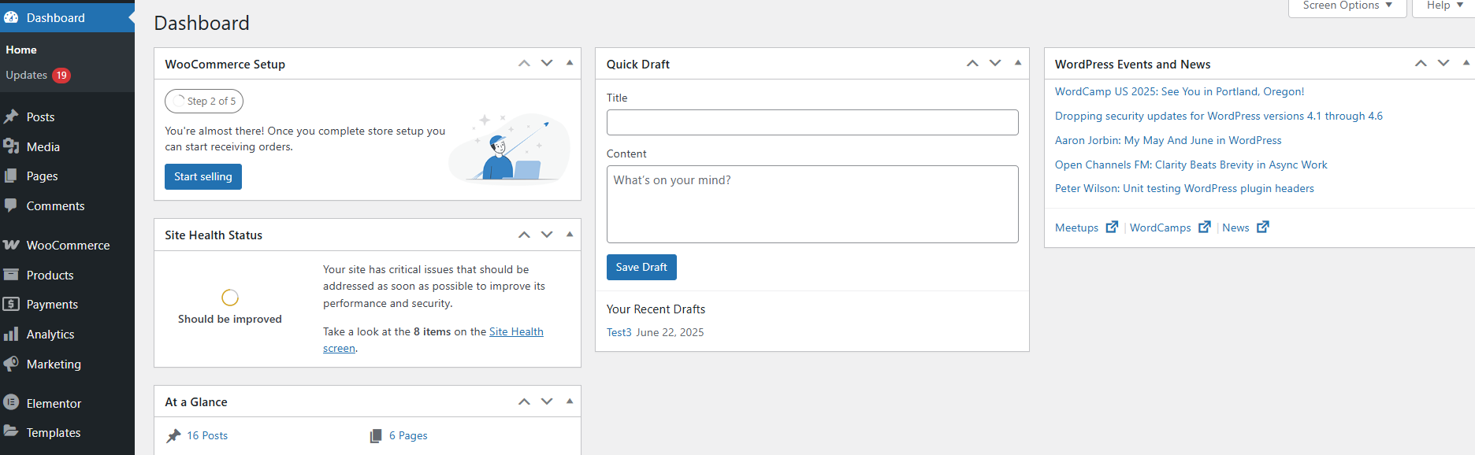Click the Analytics bar chart icon
Image resolution: width=1475 pixels, height=455 pixels.
(11, 334)
